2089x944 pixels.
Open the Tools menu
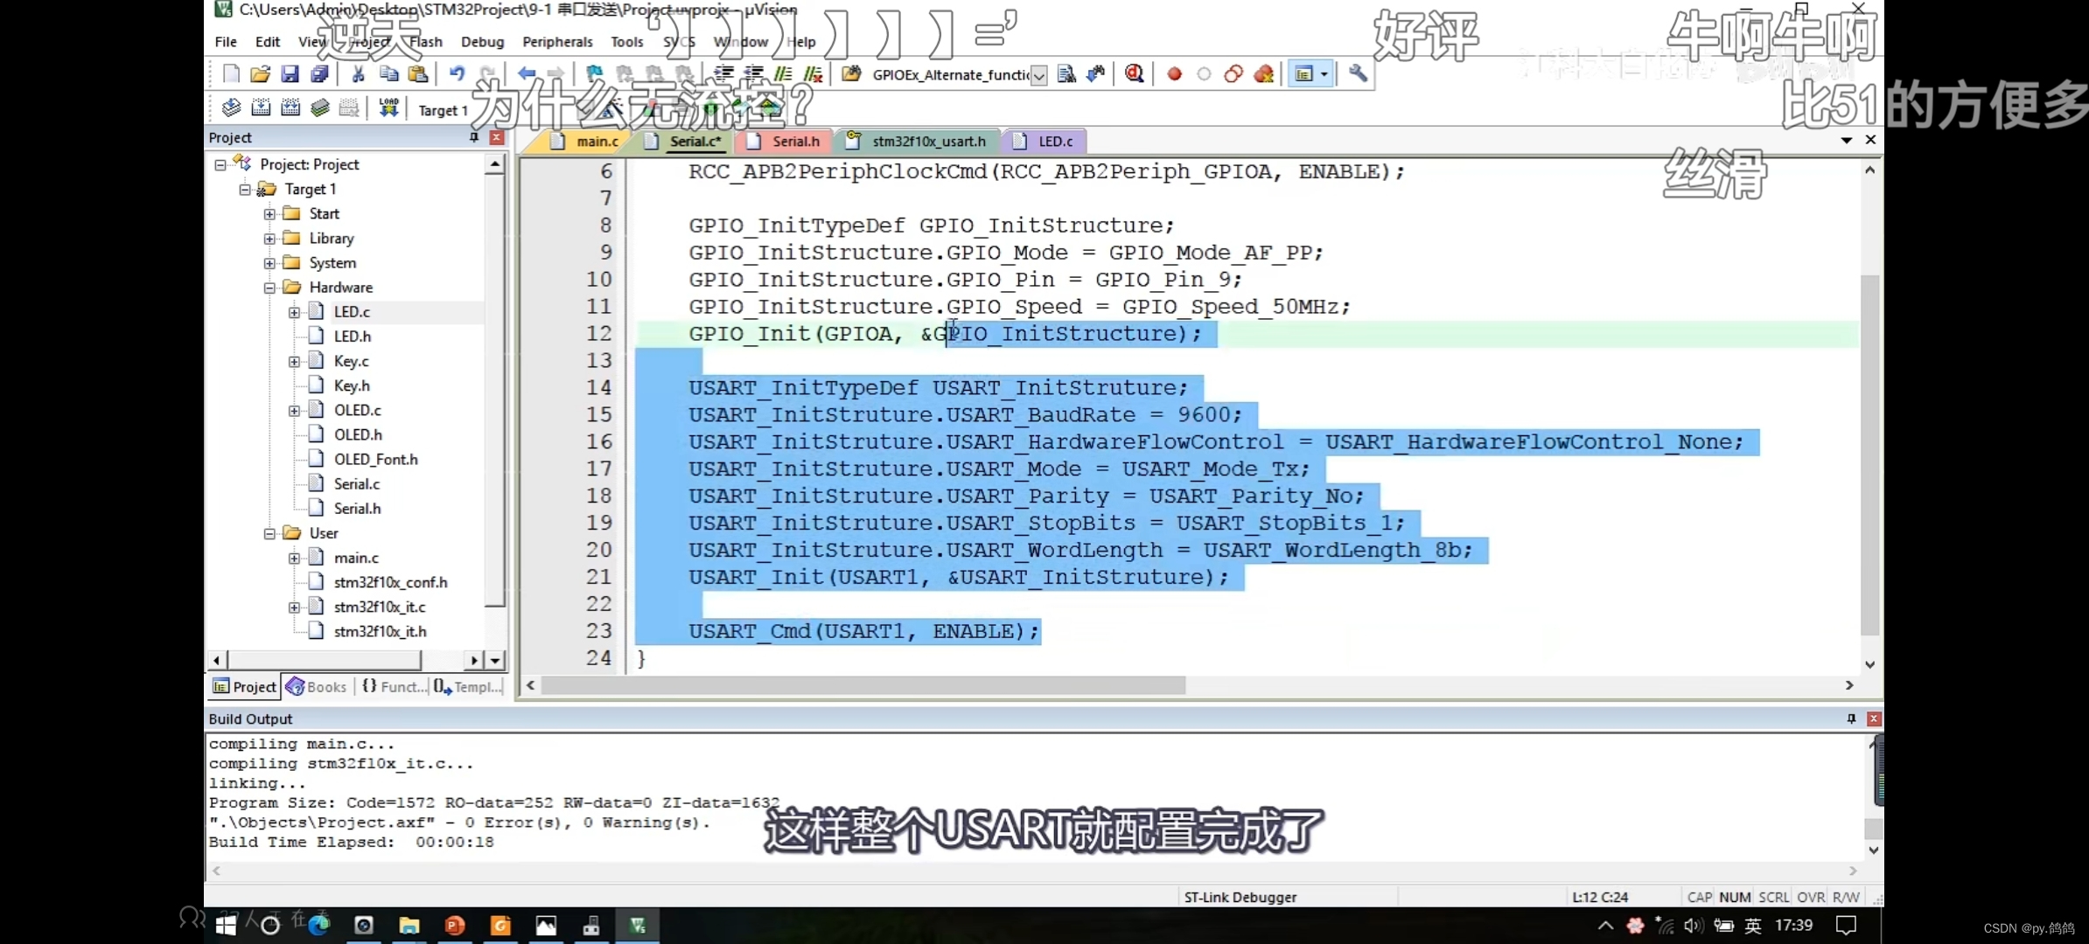626,42
